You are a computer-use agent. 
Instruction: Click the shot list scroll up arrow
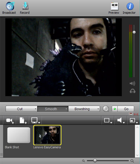(137, 127)
